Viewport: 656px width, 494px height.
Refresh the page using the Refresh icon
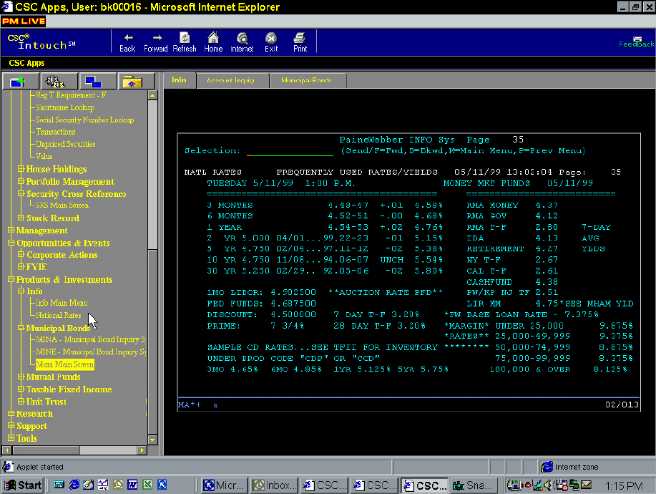click(185, 42)
